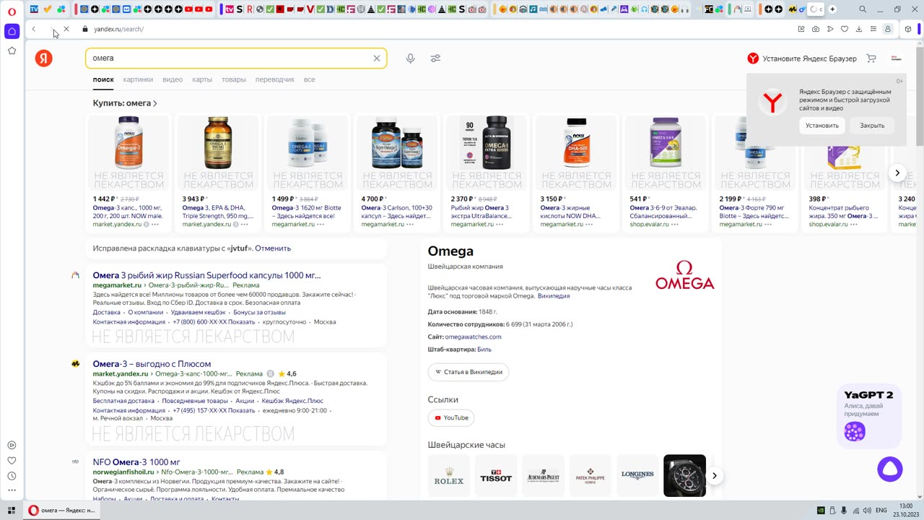Open sidebar three-dots more options
The width and height of the screenshot is (924, 520).
tap(12, 491)
